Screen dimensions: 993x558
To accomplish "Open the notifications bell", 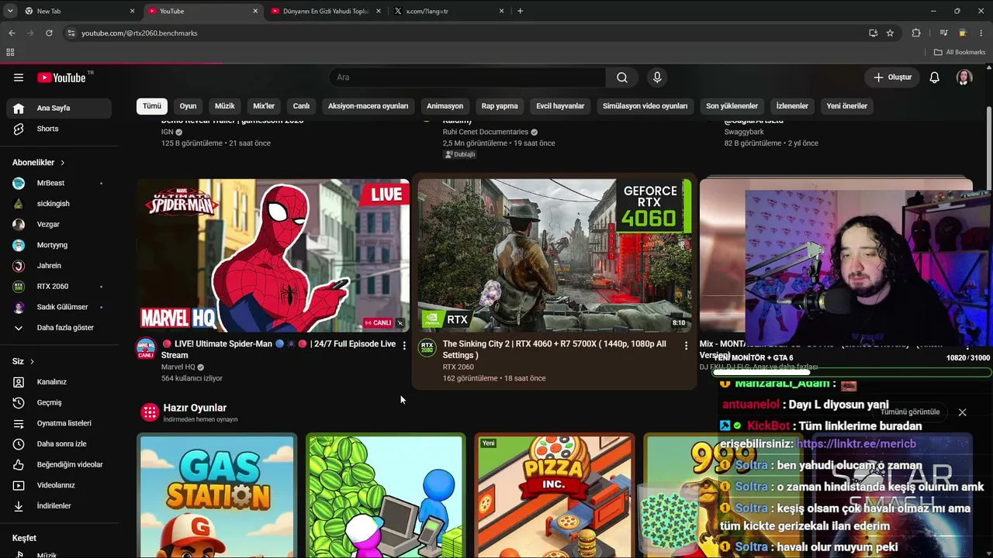I will click(935, 77).
